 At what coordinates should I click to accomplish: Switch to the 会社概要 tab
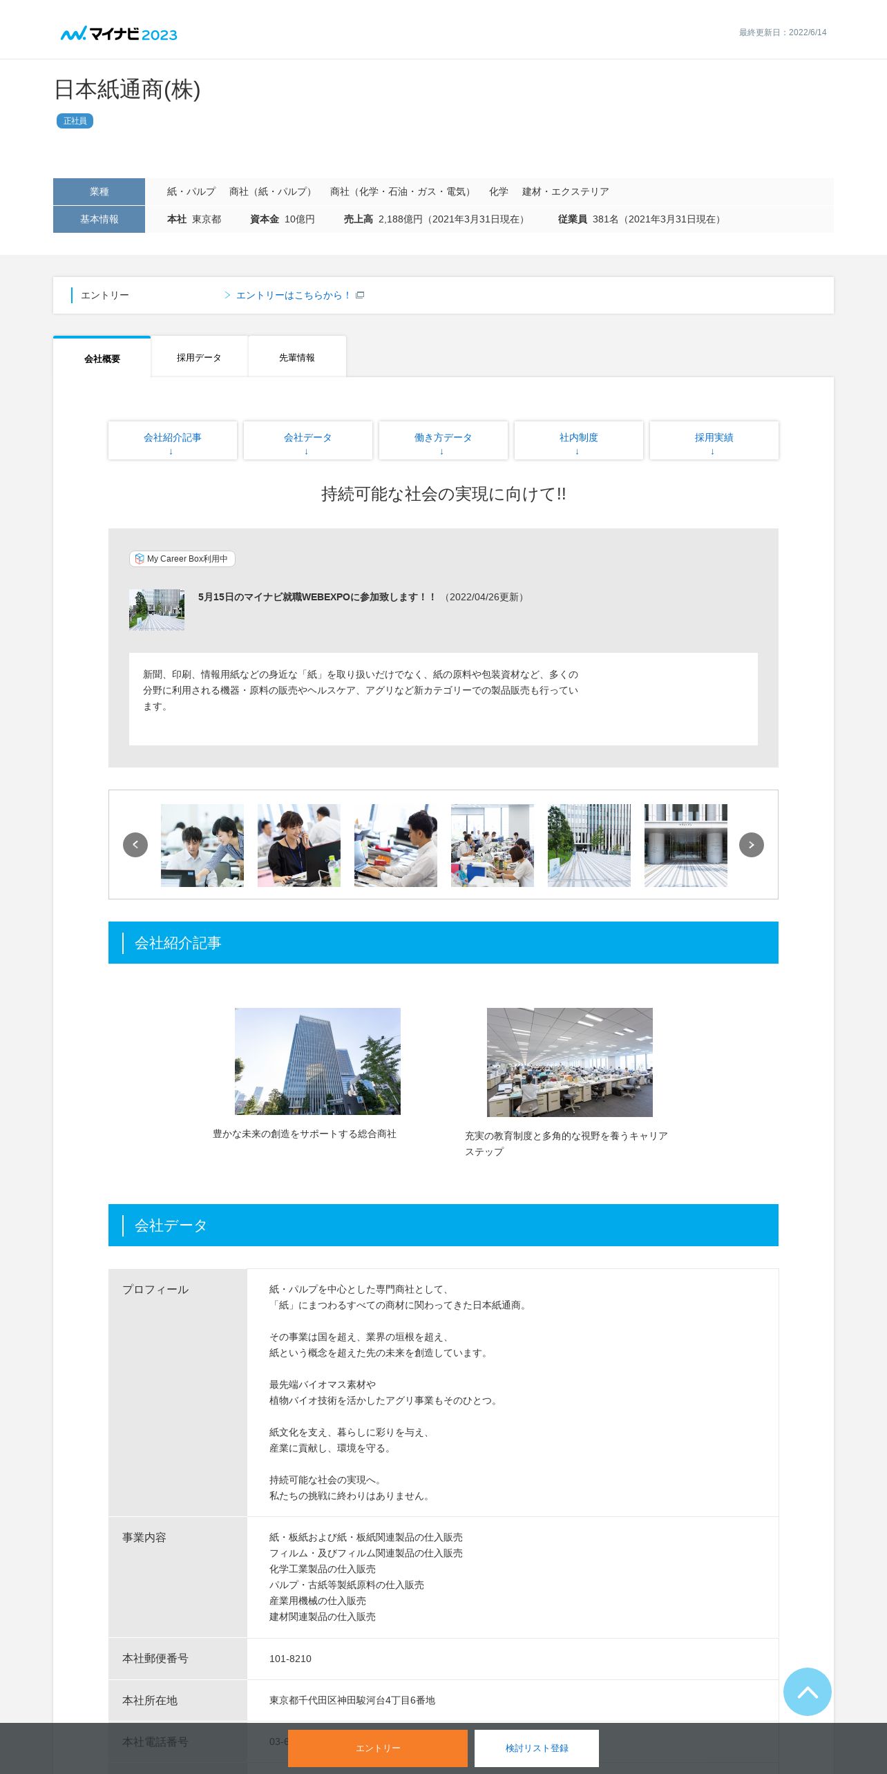(x=102, y=357)
